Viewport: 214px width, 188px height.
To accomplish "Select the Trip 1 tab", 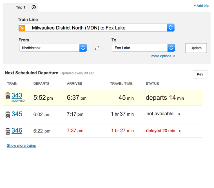I will (x=21, y=7).
